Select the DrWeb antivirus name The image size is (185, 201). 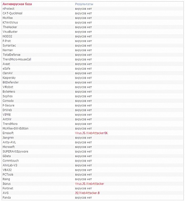pyautogui.click(x=7, y=110)
